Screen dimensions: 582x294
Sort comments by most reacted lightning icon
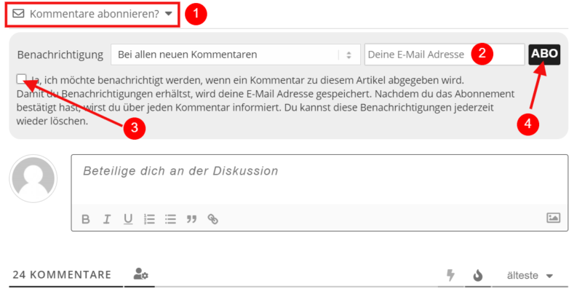(x=450, y=275)
